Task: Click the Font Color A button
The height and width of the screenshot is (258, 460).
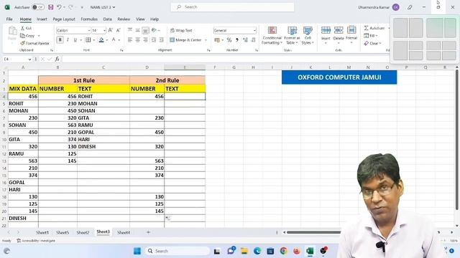Action: pos(114,40)
